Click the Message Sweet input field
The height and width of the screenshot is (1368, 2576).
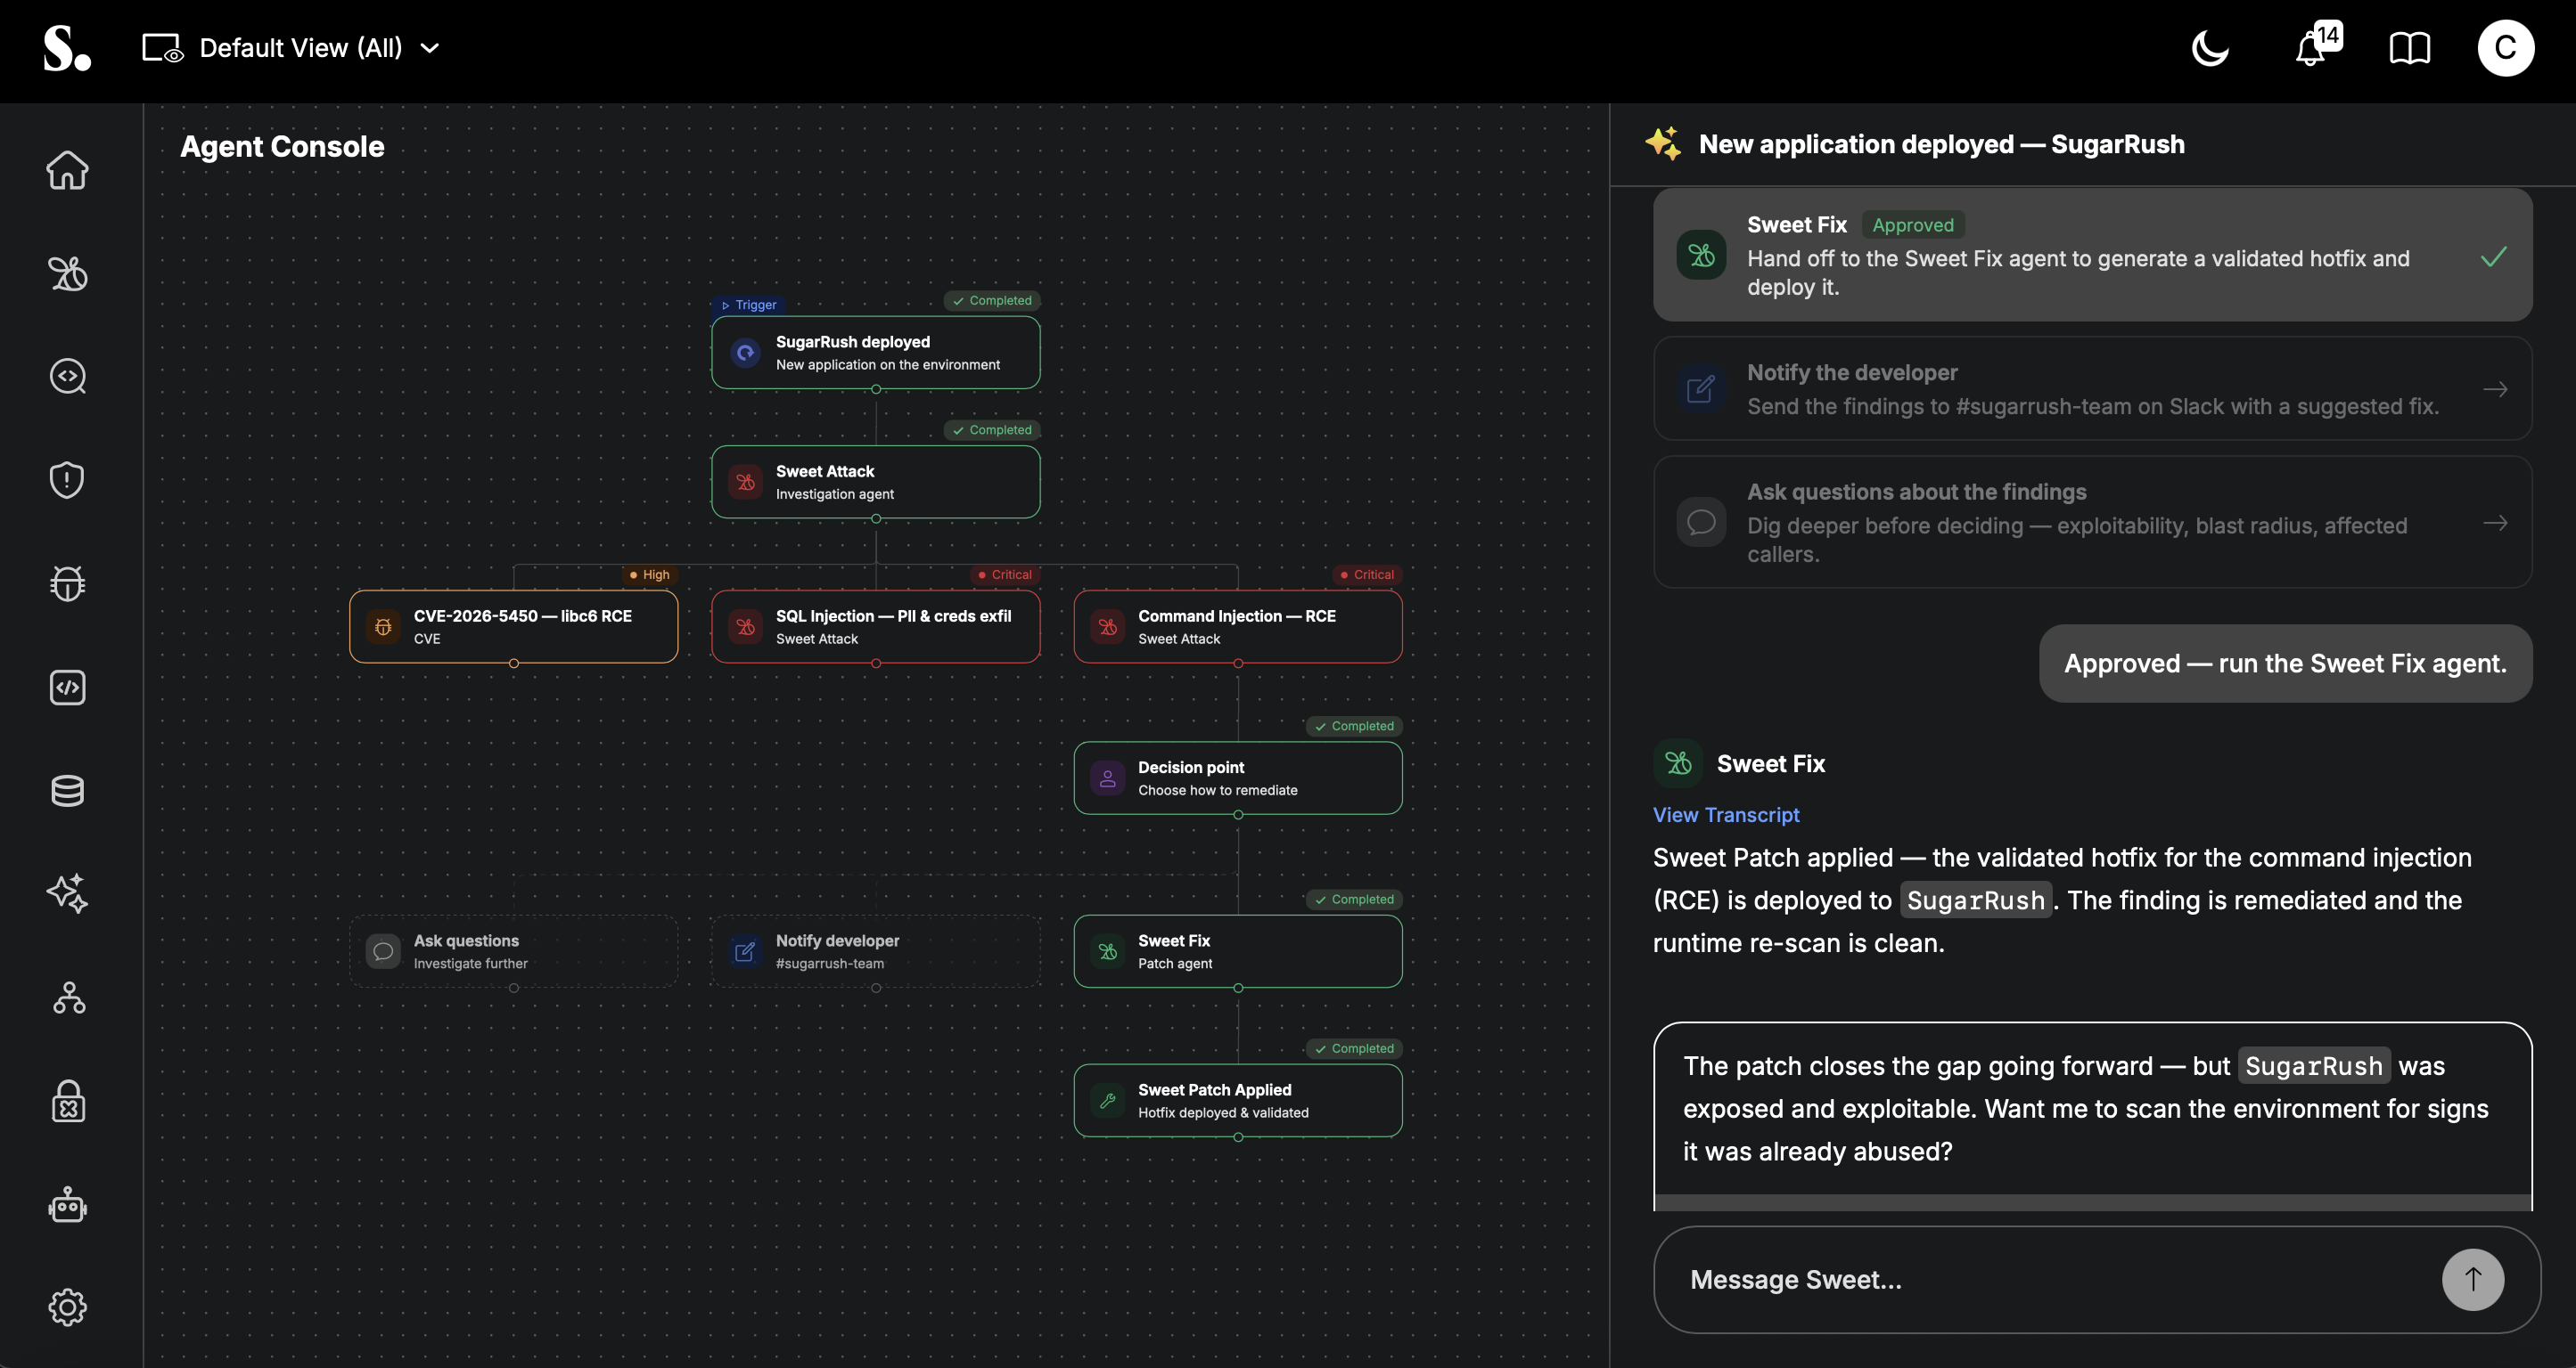[x=2050, y=1279]
